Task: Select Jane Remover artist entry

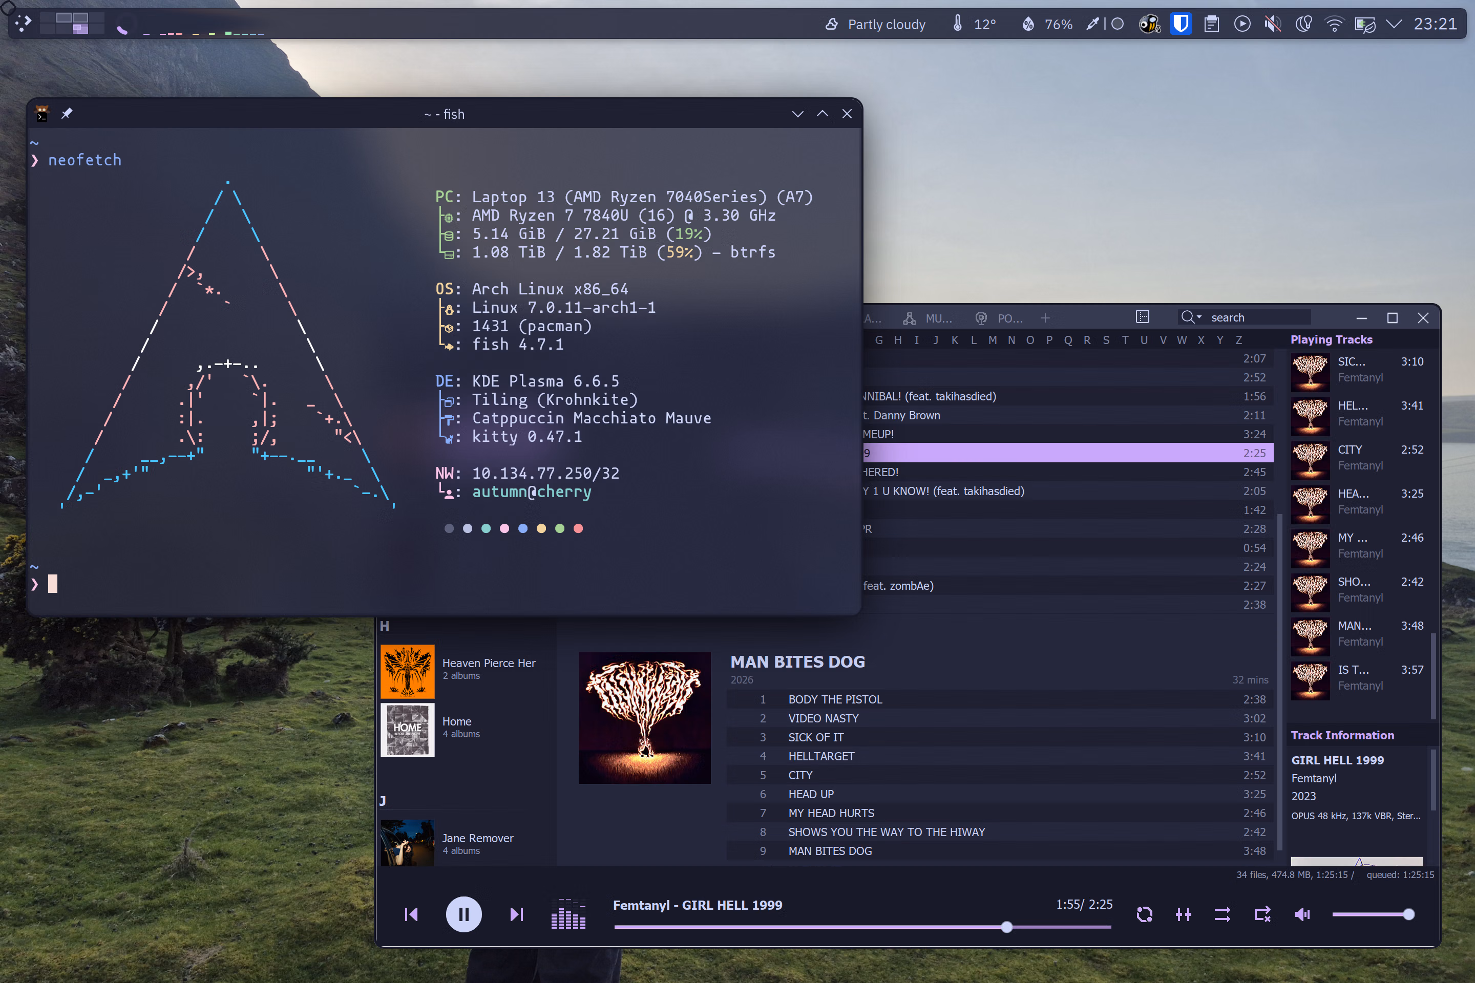Action: pos(466,843)
